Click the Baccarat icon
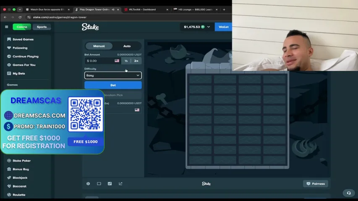The width and height of the screenshot is (358, 201). (x=9, y=186)
